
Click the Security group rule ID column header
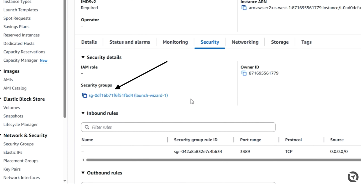[x=196, y=140]
